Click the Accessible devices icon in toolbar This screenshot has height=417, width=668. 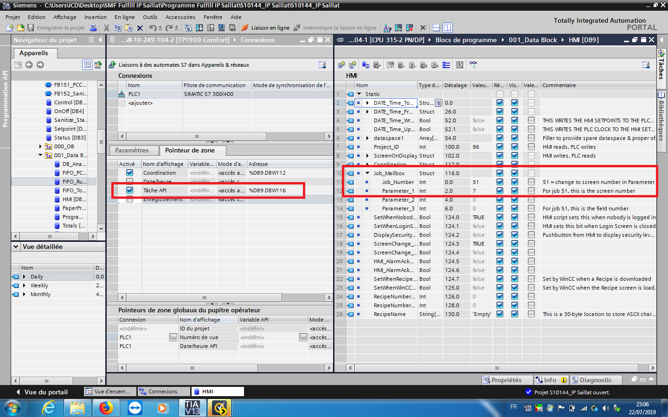387,28
